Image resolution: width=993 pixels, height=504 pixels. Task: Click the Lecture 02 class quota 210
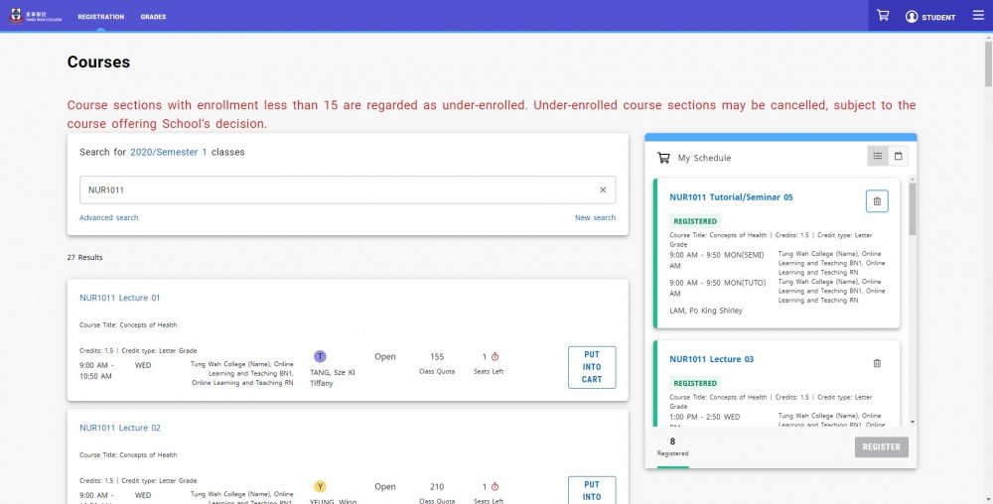point(437,487)
